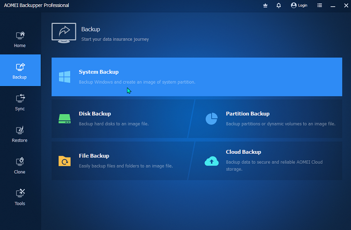Minimize the AOMEI Backupper window
This screenshot has width=351, height=230.
pyautogui.click(x=333, y=6)
